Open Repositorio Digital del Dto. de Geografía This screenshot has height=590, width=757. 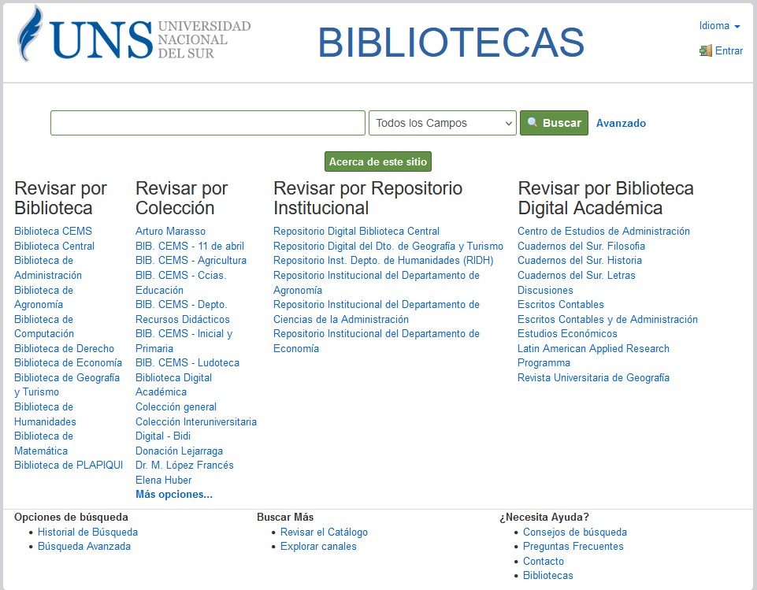[388, 247]
